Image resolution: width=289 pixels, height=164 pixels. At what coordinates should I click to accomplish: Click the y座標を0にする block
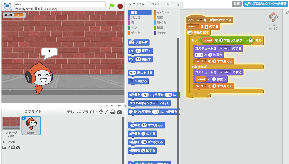[142, 151]
